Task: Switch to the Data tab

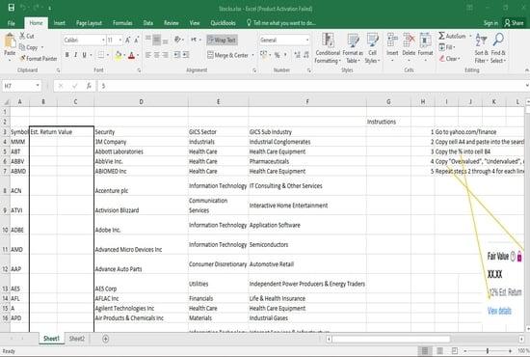Action: pos(148,23)
